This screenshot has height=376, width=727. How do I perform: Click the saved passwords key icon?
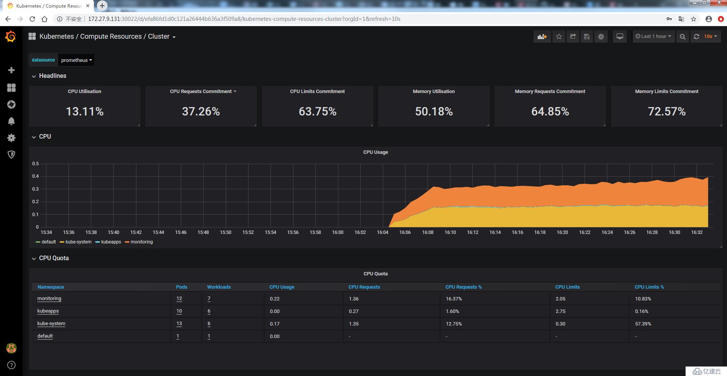click(669, 19)
